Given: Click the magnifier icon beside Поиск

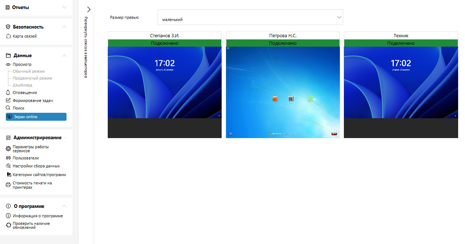Looking at the screenshot, I should 9,108.
